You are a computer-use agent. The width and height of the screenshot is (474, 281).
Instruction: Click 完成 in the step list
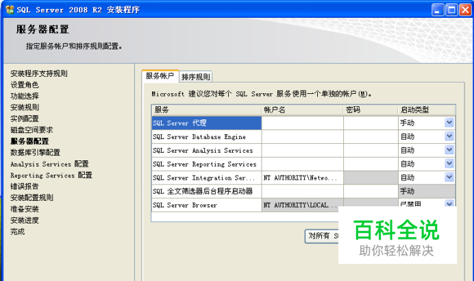18,232
